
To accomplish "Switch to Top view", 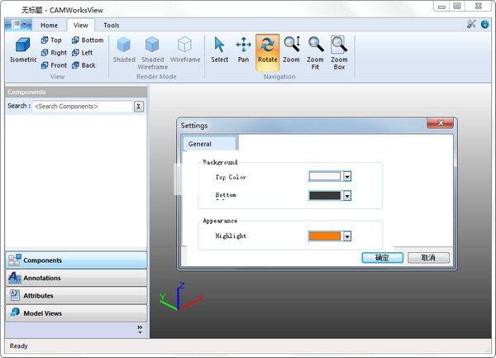I will (50, 40).
